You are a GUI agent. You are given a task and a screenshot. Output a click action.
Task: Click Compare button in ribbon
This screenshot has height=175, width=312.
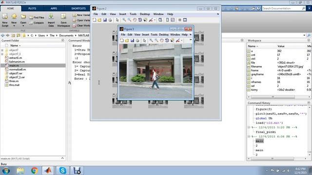[37, 23]
